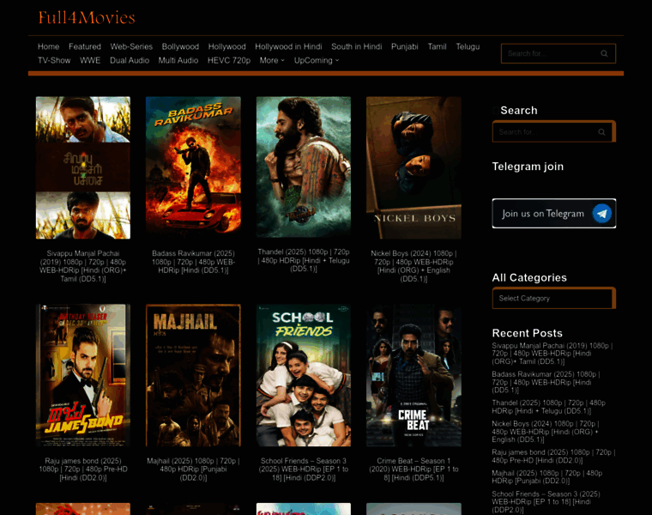This screenshot has width=652, height=515.
Task: Open Thandel (2025) title link under poster
Action: coord(303,260)
